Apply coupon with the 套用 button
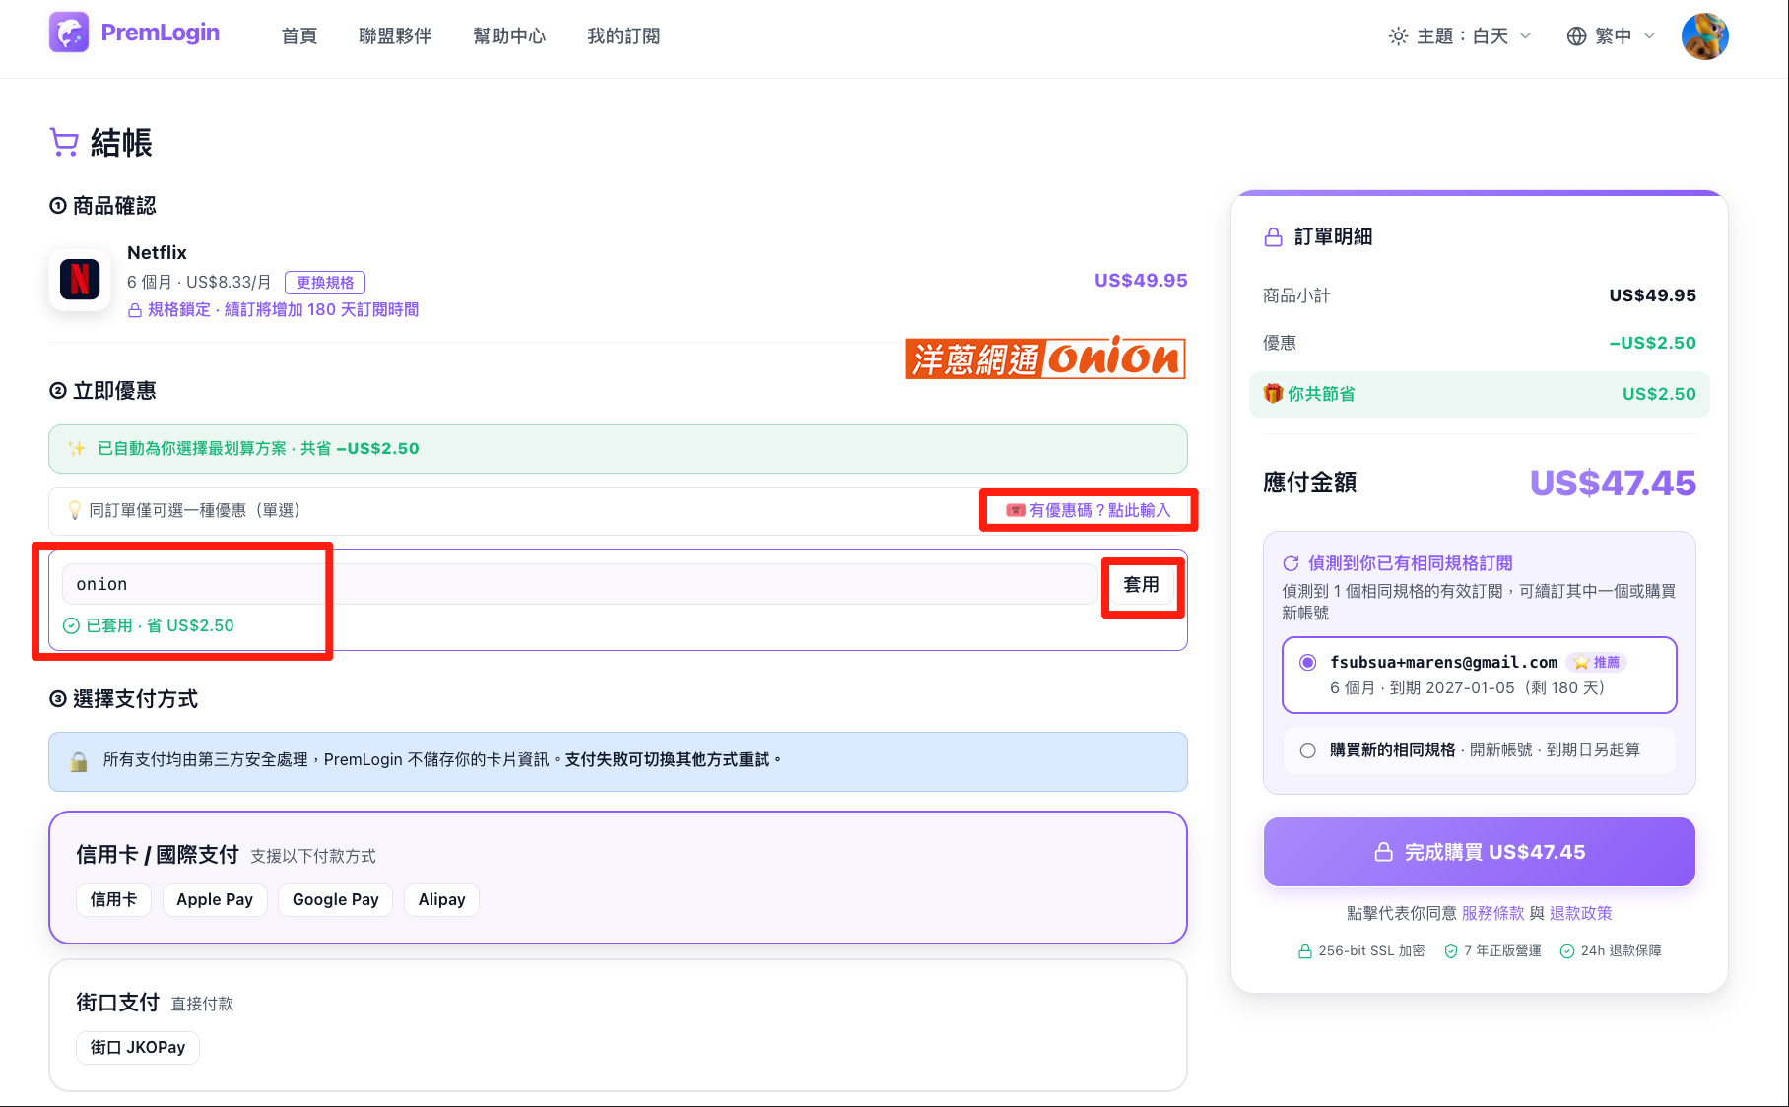 coord(1142,585)
